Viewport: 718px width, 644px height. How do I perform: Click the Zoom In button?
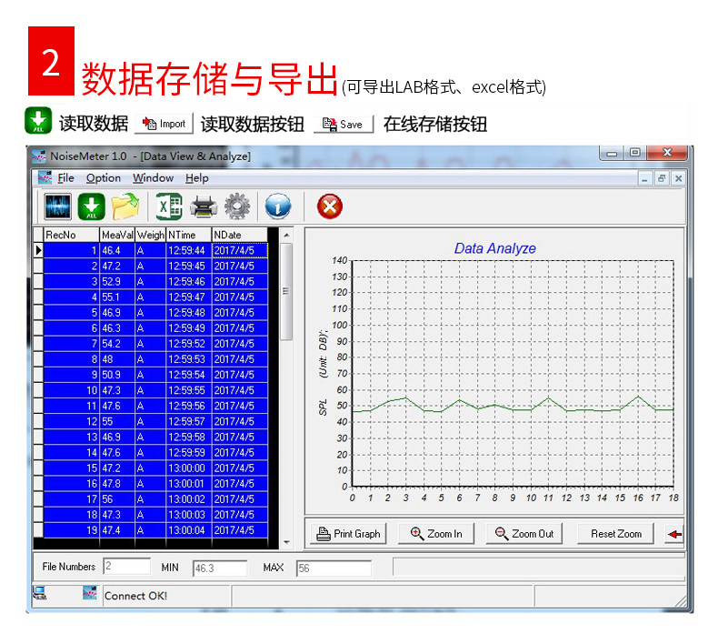(x=436, y=534)
